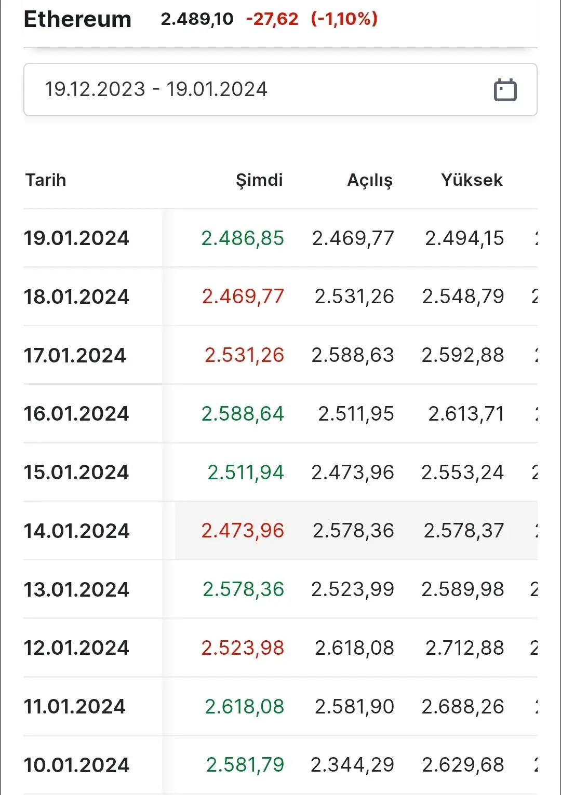Click the Yüksek column header
This screenshot has height=795, width=561.
click(472, 180)
